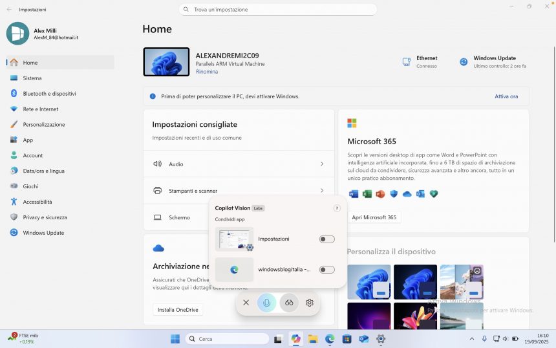Screen dimensions: 556x348
Task: Click the Attiva ora link
Action: click(506, 96)
